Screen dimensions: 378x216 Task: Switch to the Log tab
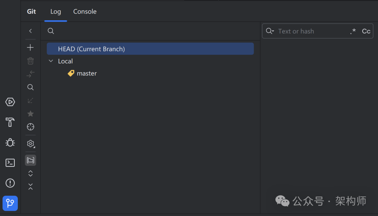[56, 12]
